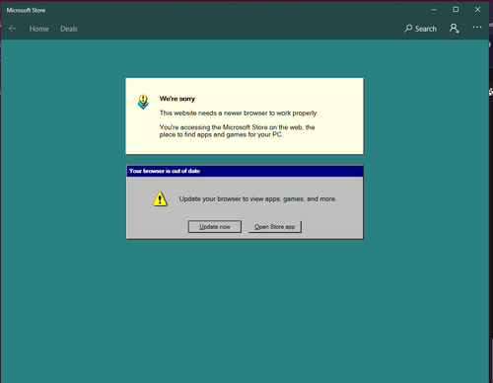
Task: Click the Update now button
Action: tap(215, 227)
